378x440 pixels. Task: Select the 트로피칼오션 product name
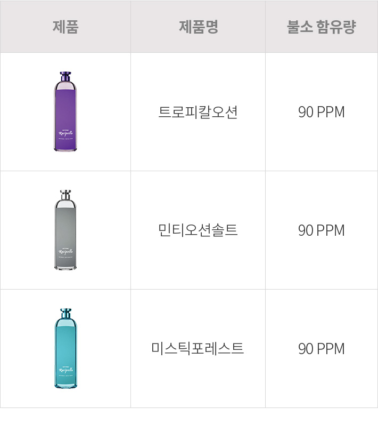(x=198, y=112)
